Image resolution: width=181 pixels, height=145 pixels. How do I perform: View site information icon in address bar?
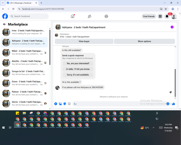(x=19, y=9)
